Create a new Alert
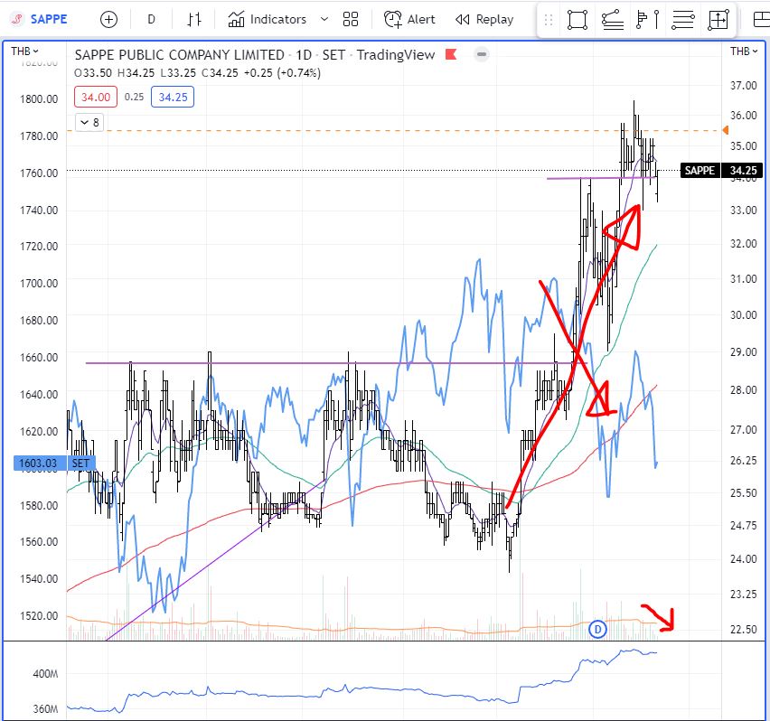This screenshot has width=770, height=721. [409, 19]
